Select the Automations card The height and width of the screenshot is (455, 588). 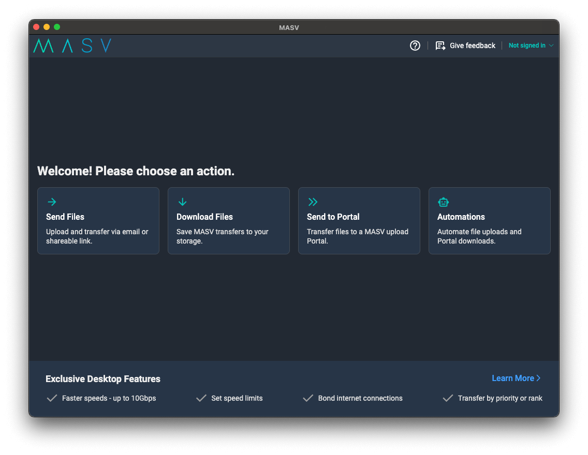pyautogui.click(x=490, y=221)
